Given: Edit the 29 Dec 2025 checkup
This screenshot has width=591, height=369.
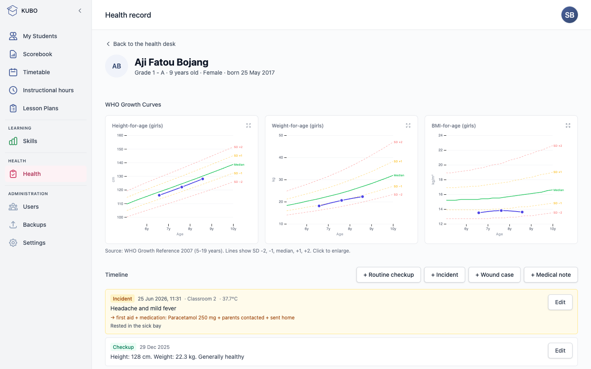Looking at the screenshot, I should click(x=560, y=351).
